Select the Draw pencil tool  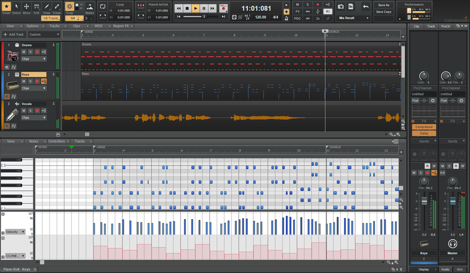(x=46, y=6)
